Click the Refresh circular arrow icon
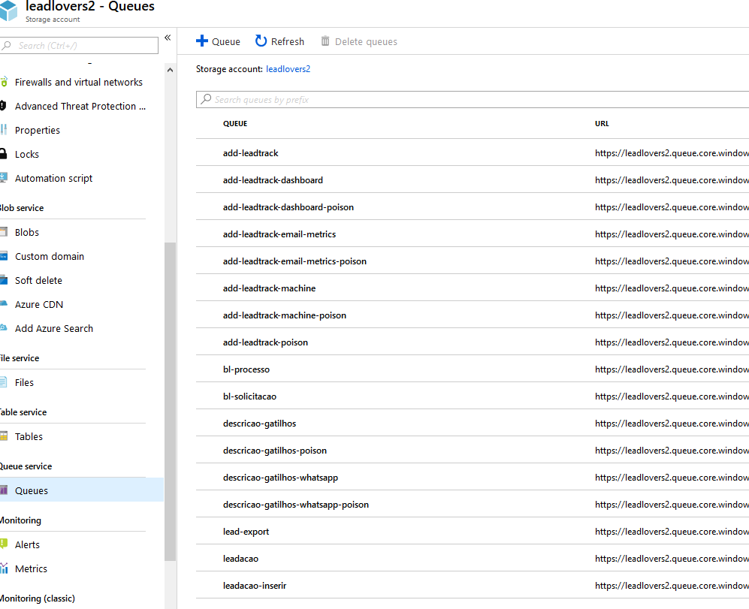Viewport: 749px width, 609px height. [261, 41]
